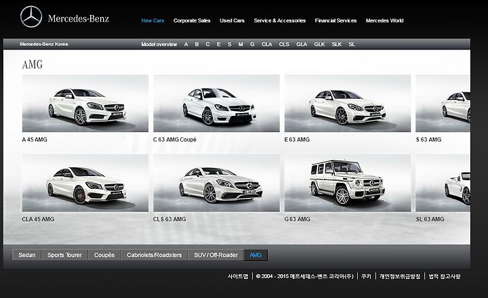Switch to the Sedan tab
The height and width of the screenshot is (298, 488).
26,255
